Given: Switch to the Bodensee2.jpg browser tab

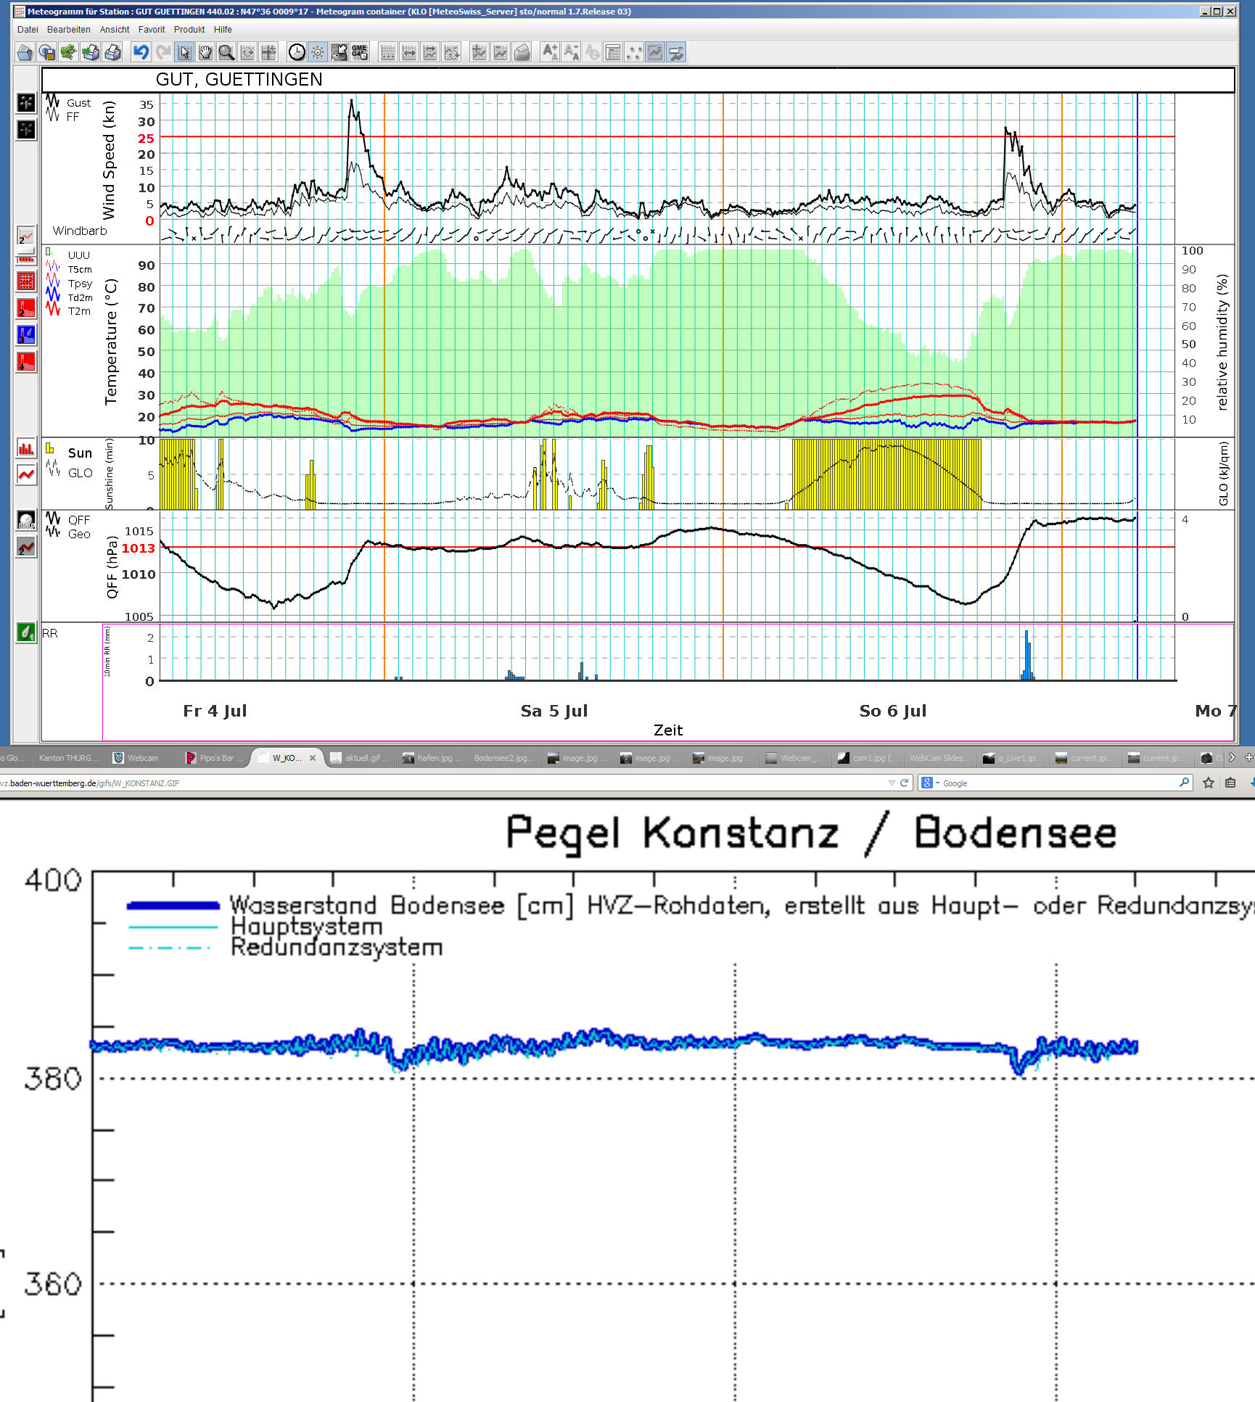Looking at the screenshot, I should coord(503,758).
